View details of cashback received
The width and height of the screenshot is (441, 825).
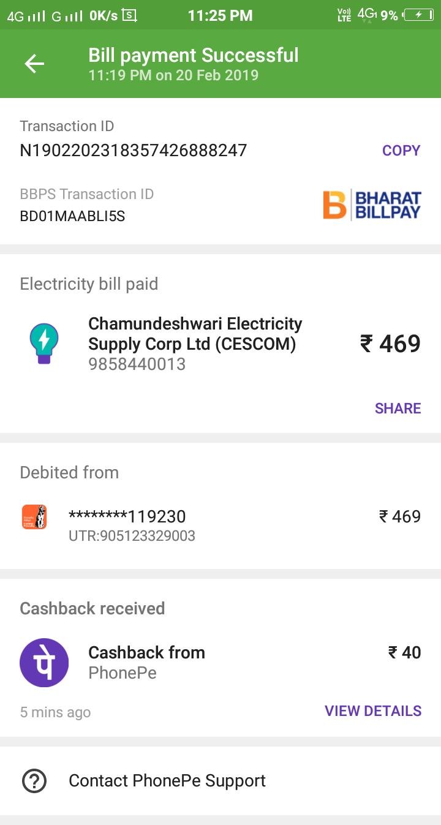pyautogui.click(x=372, y=711)
